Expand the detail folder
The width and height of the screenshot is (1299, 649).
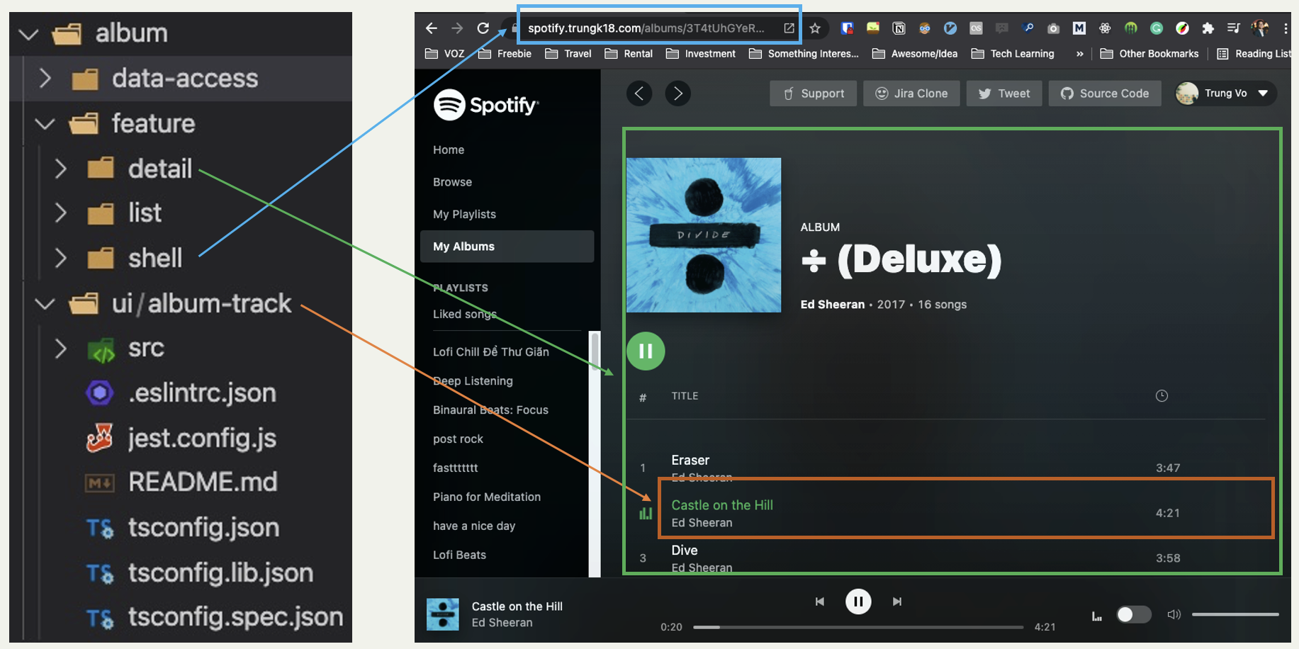(61, 169)
